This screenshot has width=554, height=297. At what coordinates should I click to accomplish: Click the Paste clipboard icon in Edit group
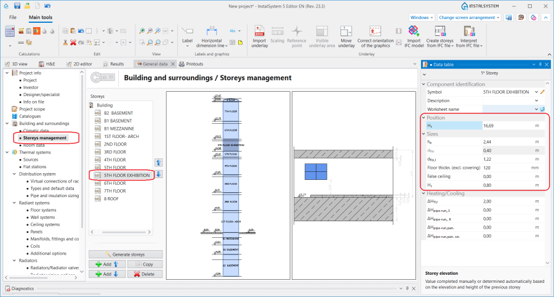point(73,31)
